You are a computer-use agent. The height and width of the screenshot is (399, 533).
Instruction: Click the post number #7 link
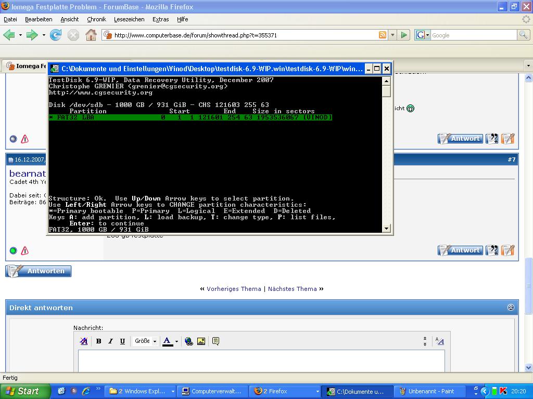512,159
